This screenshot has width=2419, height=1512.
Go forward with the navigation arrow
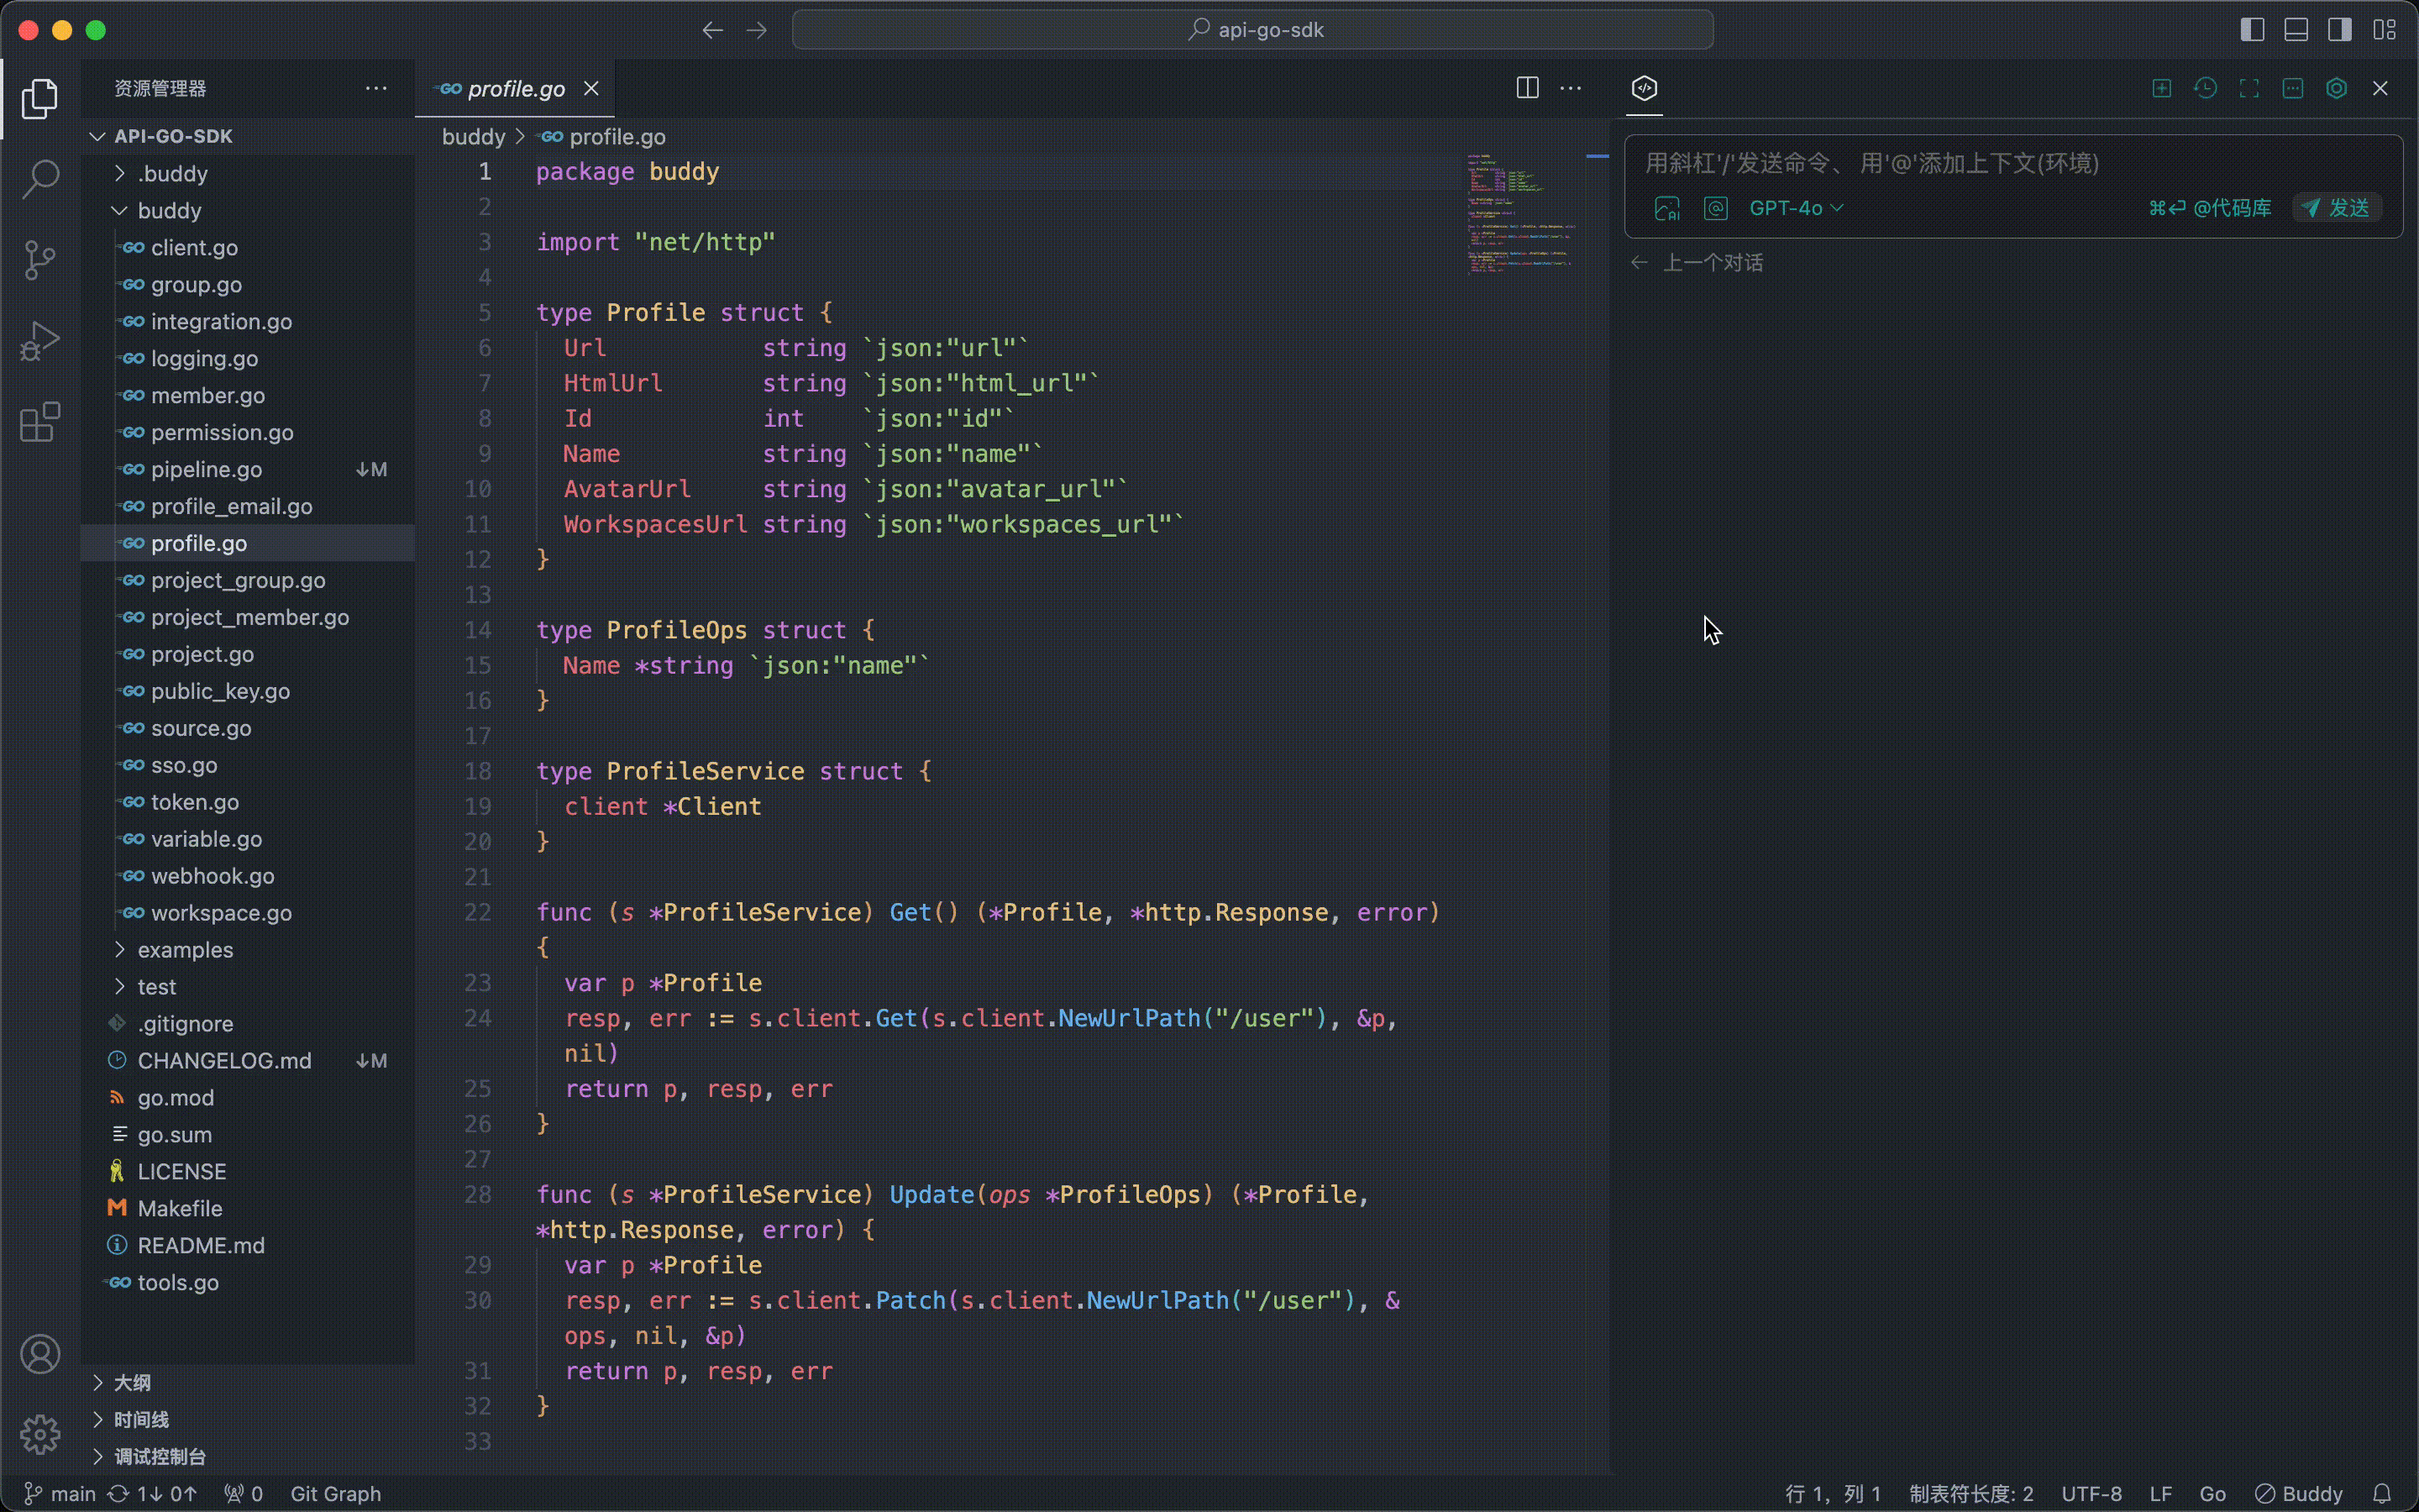point(757,30)
